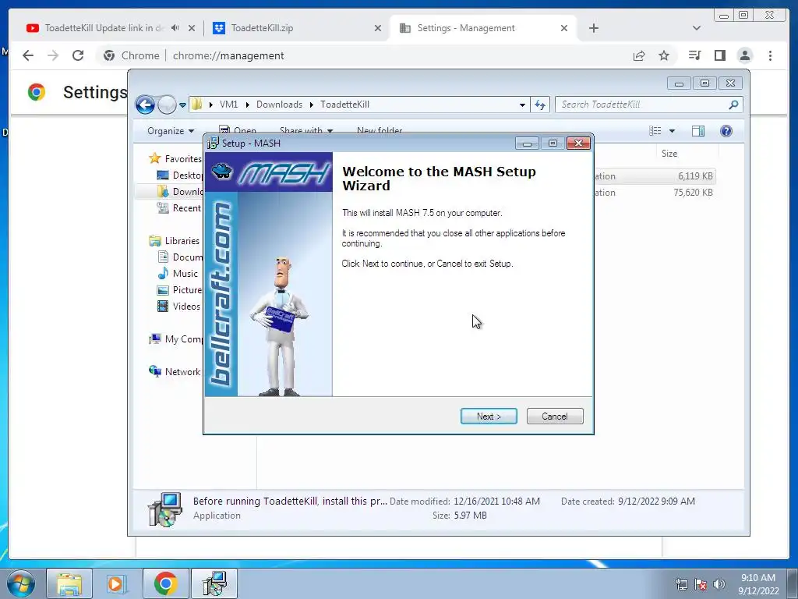
Task: Bookmark this page with star icon
Action: 664,55
